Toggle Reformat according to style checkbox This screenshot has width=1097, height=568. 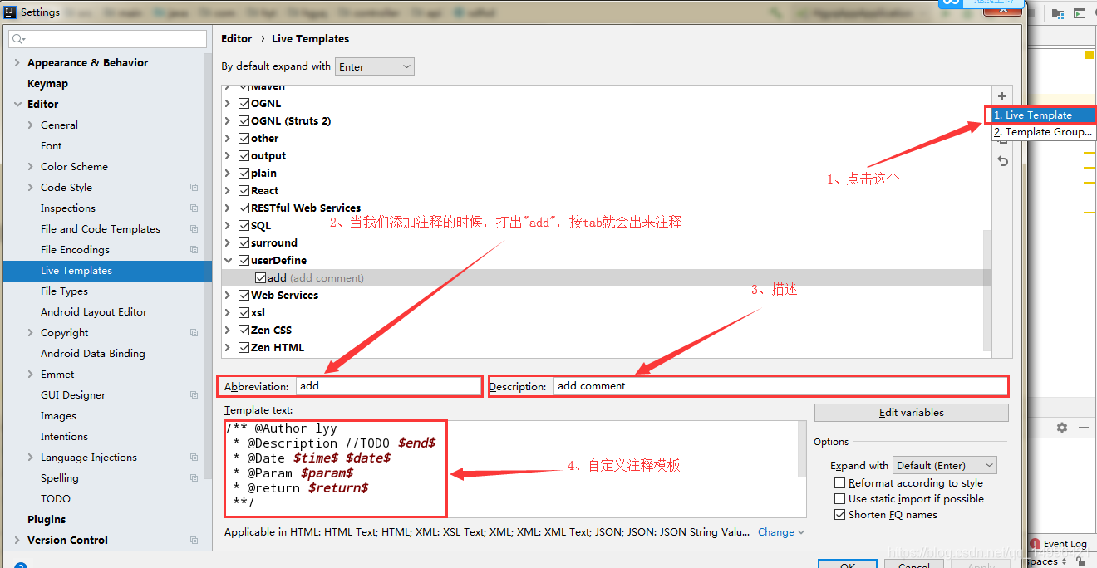point(839,483)
